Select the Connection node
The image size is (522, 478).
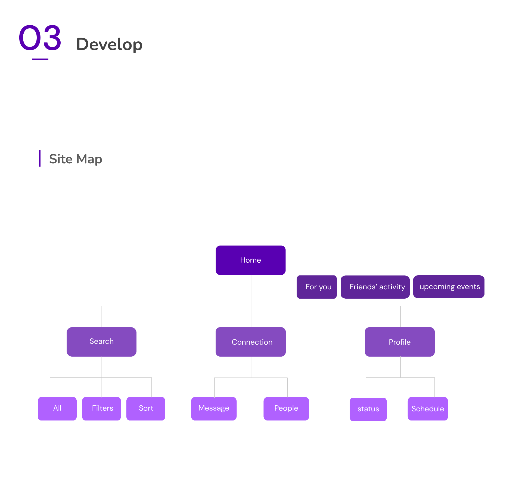[250, 342]
